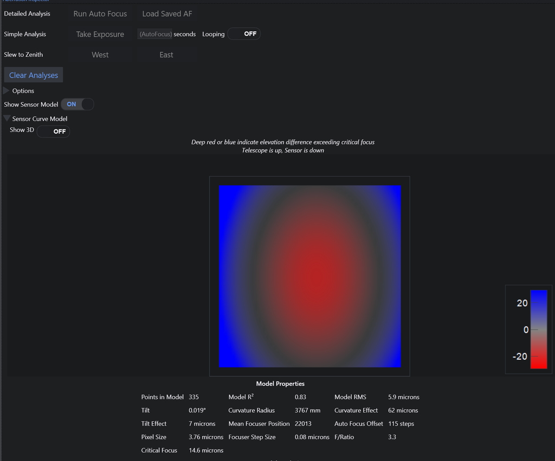Click the Curvature Radius value 3767 mm

click(x=308, y=411)
